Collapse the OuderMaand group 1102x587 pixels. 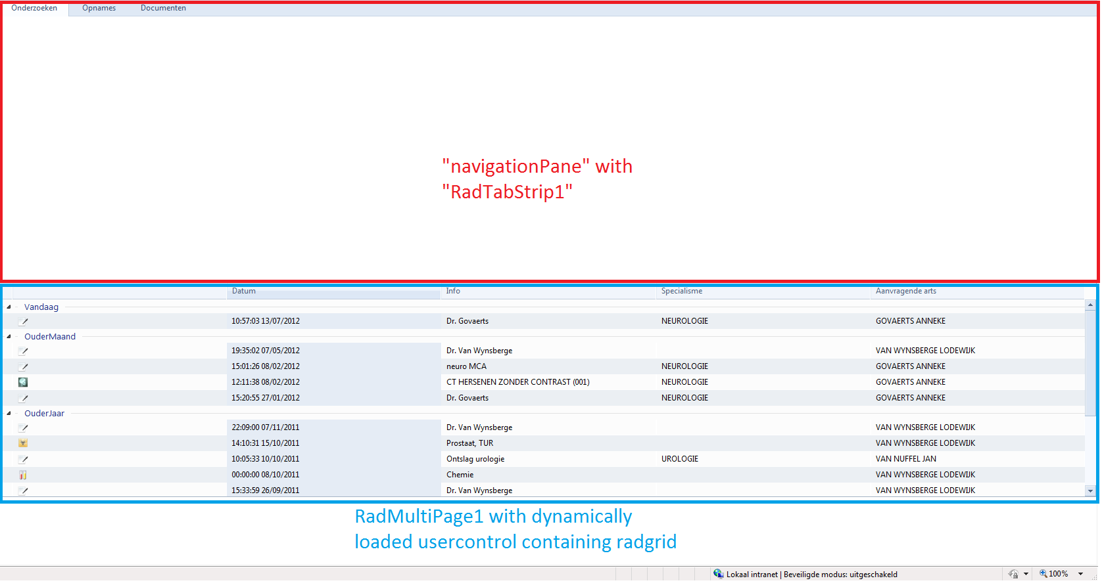[9, 337]
